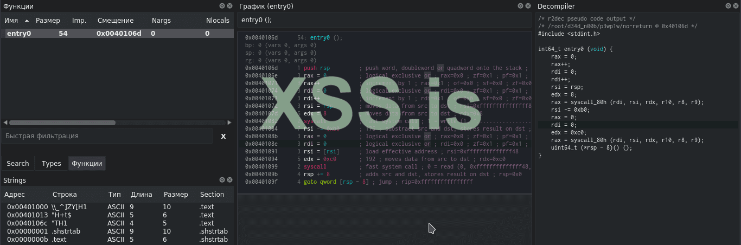Click 'uint64_t (*rsp - 8)() ();' line
Viewport: 741px width, 245px height.
pyautogui.click(x=591, y=147)
